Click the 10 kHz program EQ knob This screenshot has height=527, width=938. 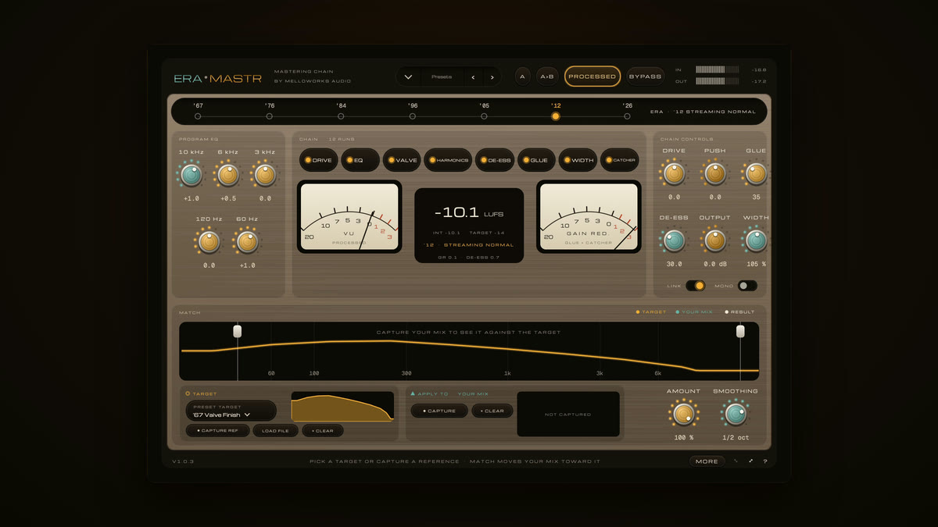tap(191, 174)
